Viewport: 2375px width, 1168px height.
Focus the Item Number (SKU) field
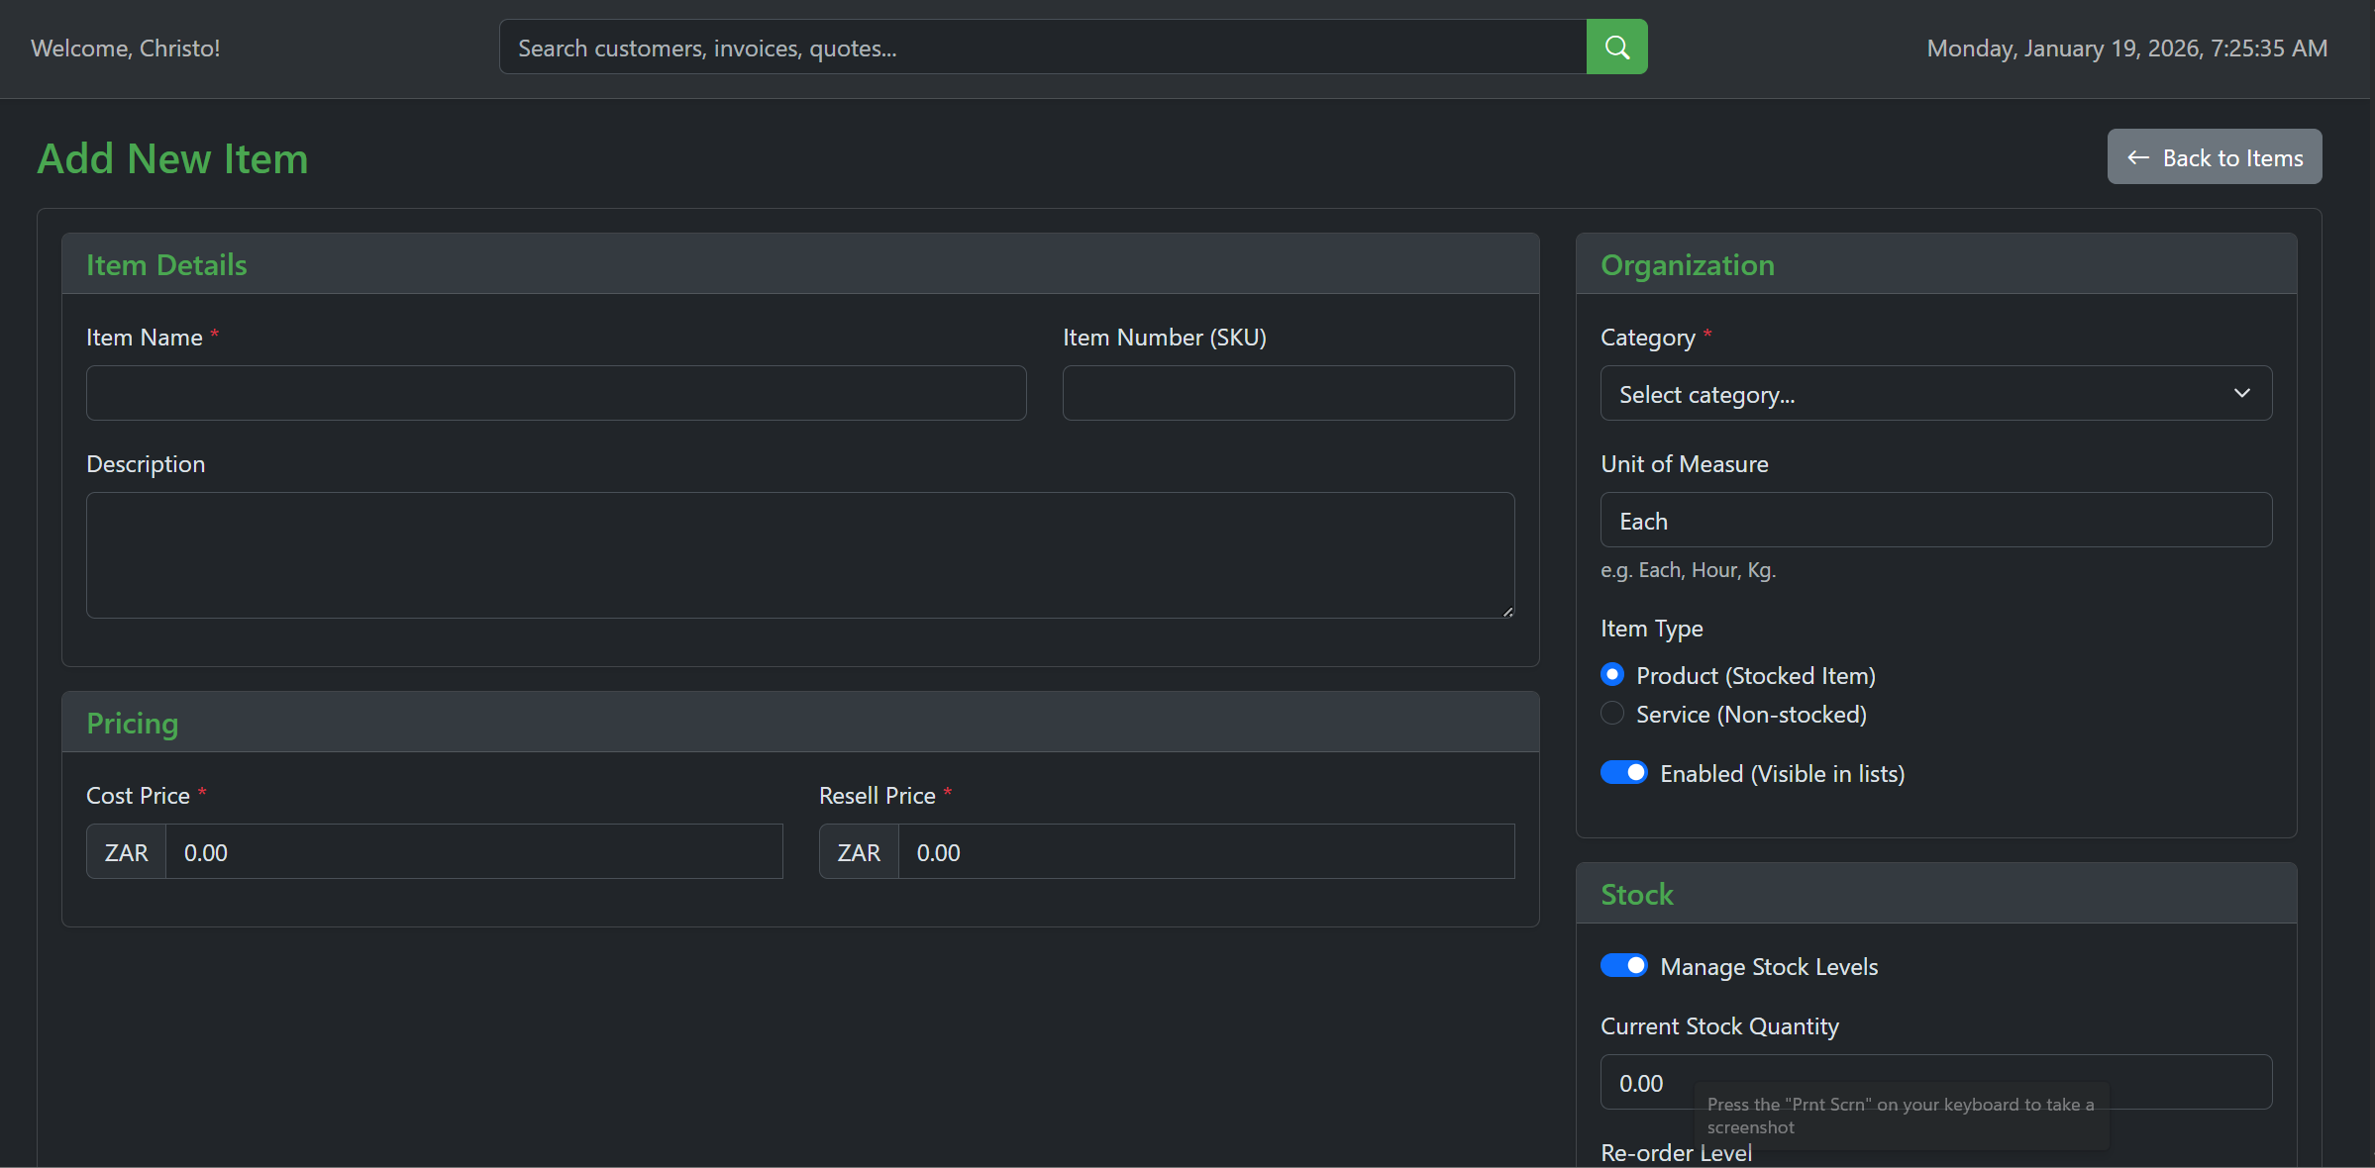pyautogui.click(x=1288, y=394)
